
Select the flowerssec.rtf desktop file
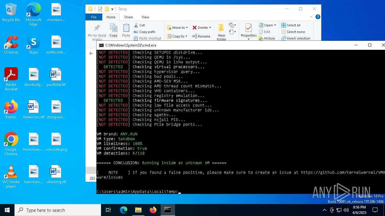pyautogui.click(x=33, y=109)
